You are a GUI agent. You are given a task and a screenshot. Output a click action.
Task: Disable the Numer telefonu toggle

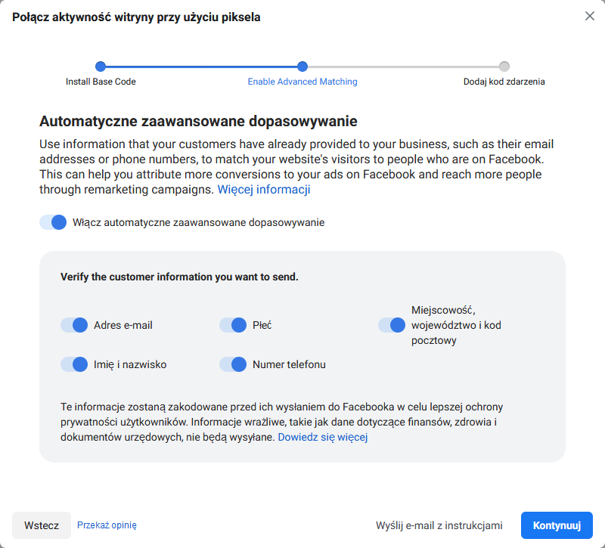click(x=232, y=364)
